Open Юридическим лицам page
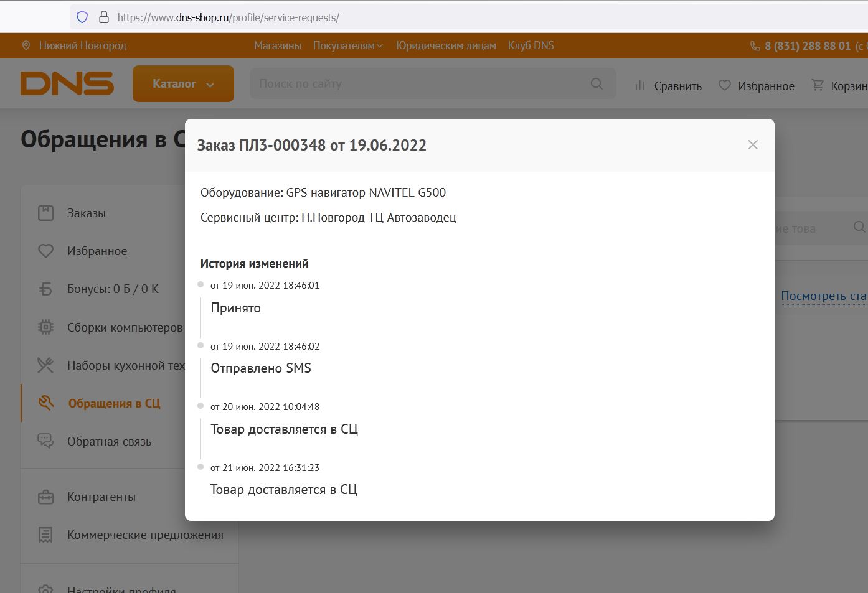 click(446, 45)
